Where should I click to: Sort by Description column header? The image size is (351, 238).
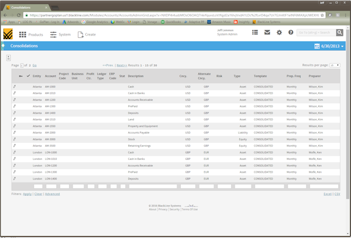136,76
